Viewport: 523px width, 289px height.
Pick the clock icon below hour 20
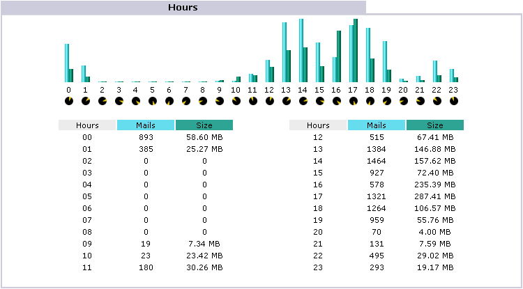[x=404, y=101]
